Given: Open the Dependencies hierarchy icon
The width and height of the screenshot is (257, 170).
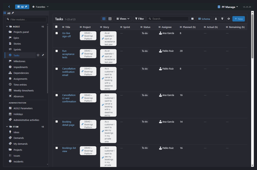Looking at the screenshot, I should pyautogui.click(x=10, y=73).
